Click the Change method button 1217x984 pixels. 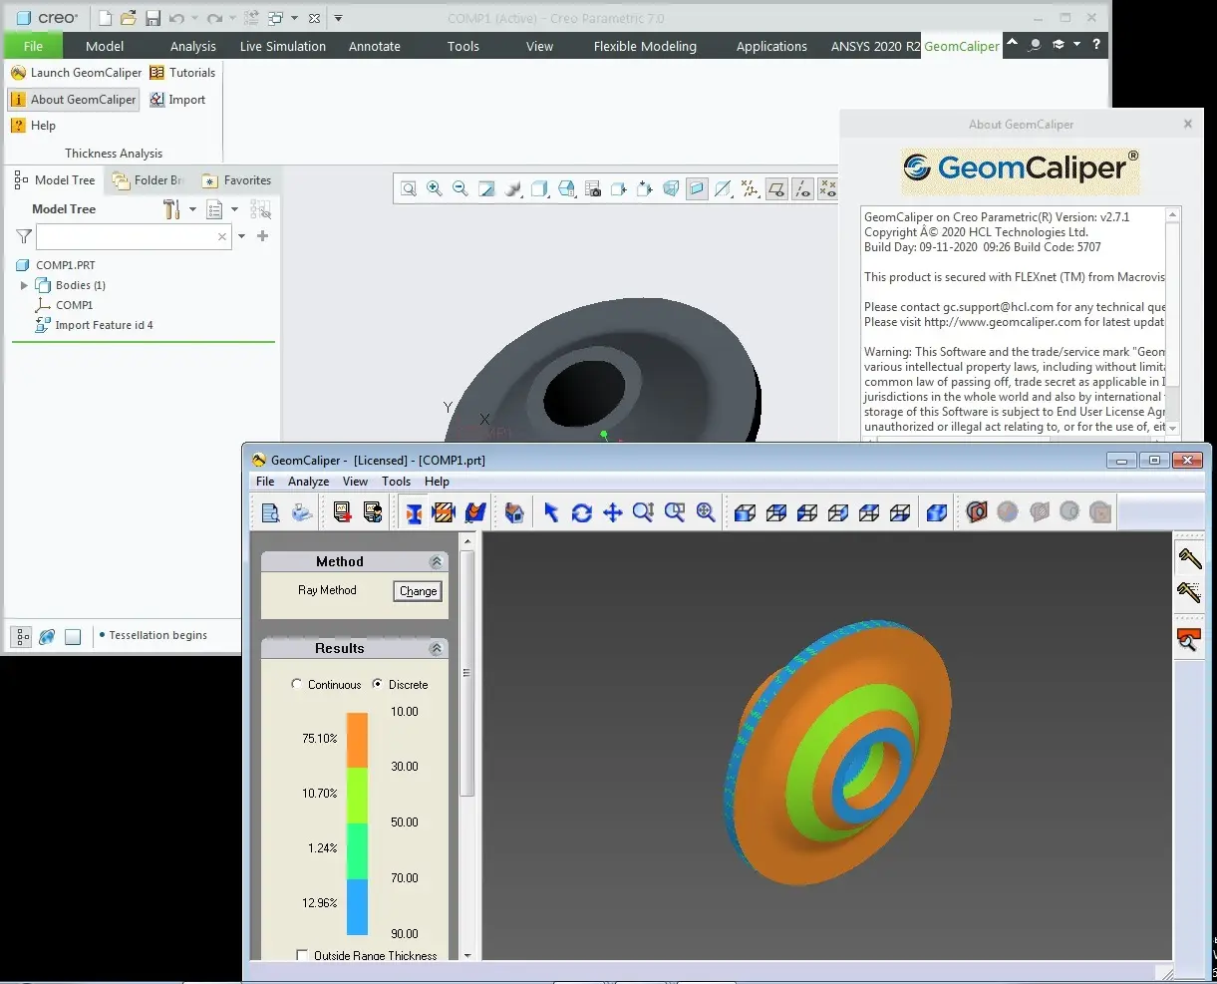pyautogui.click(x=418, y=591)
